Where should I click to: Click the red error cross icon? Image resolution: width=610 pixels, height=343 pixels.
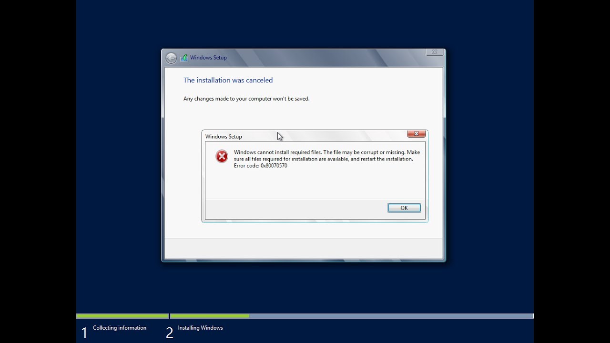tap(222, 156)
